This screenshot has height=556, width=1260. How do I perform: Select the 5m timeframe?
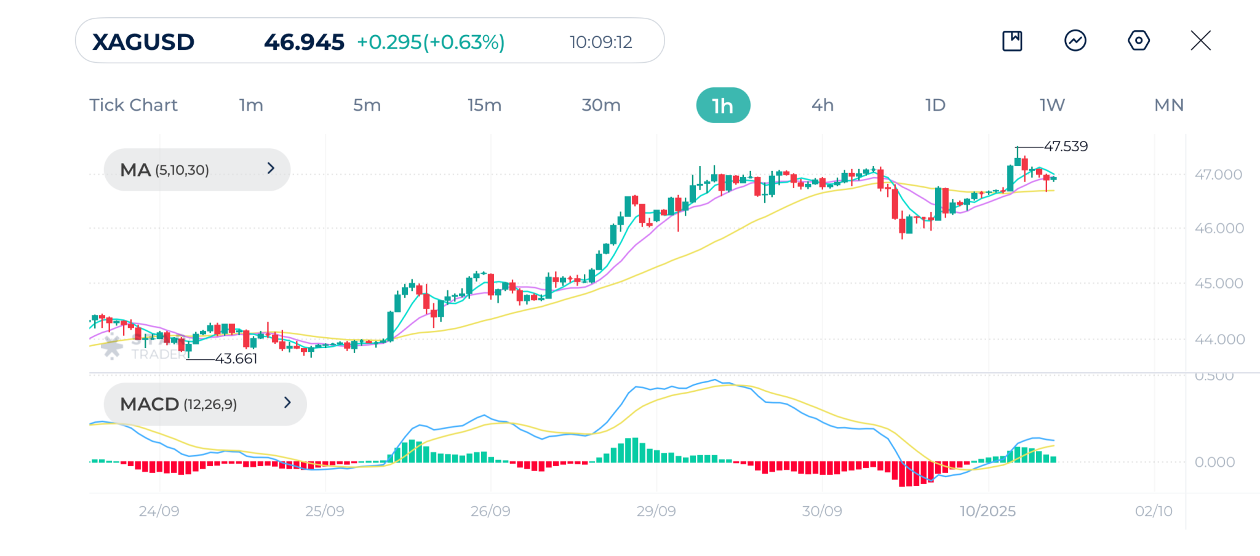click(367, 105)
